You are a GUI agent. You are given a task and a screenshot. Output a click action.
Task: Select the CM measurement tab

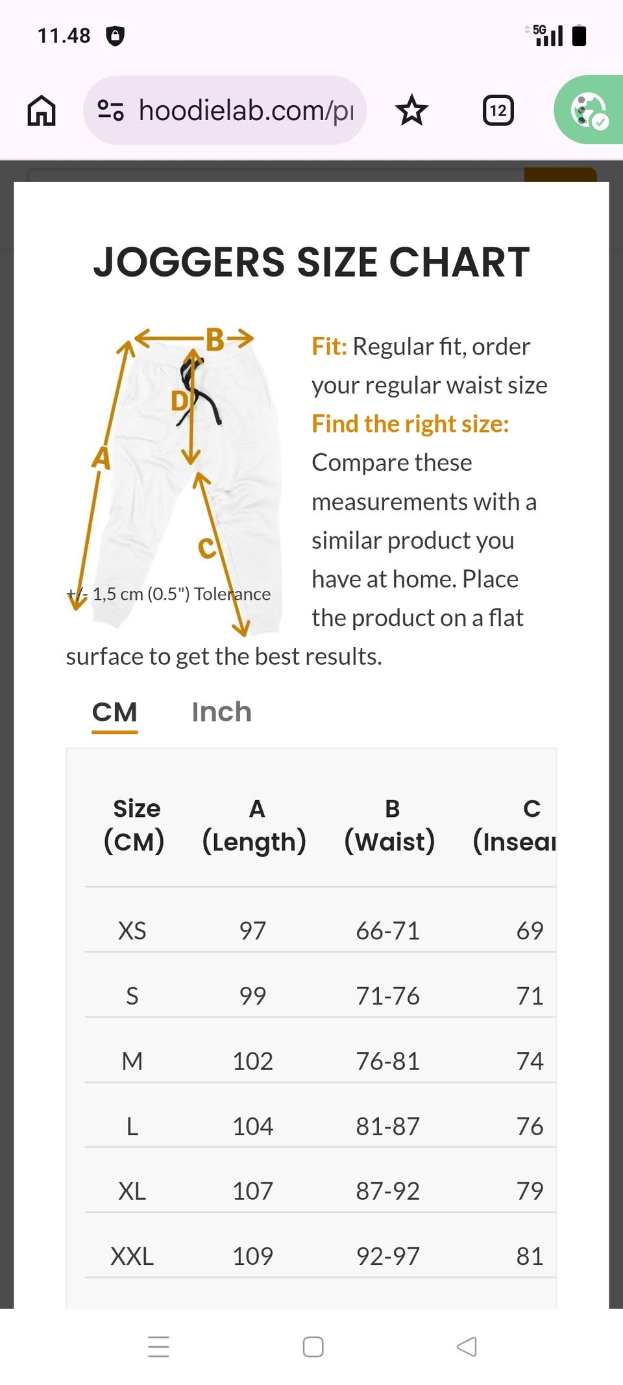(x=114, y=712)
